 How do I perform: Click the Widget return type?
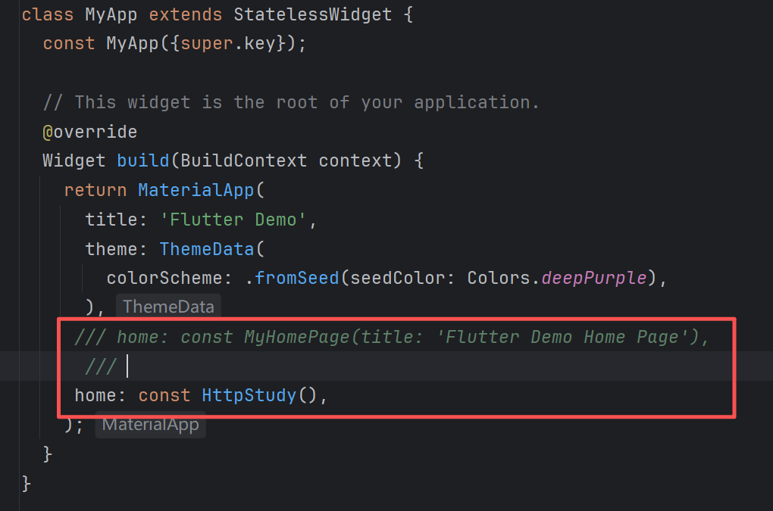pyautogui.click(x=74, y=160)
